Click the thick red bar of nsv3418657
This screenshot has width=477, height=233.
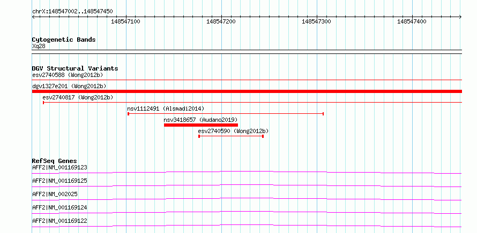point(201,125)
